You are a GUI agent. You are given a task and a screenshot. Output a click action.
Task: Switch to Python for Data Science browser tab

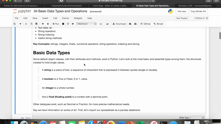pyautogui.click(x=21, y=6)
